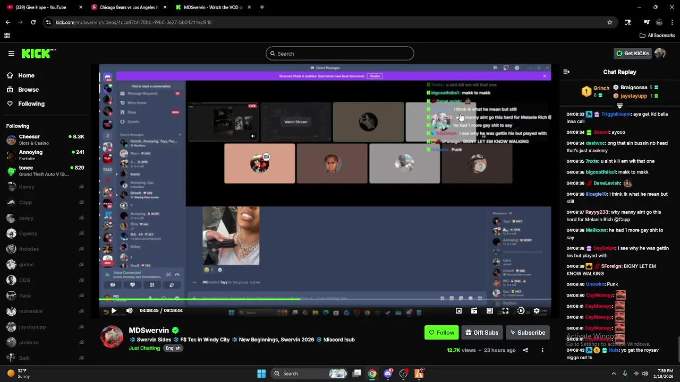
Task: Open Cheesur's live channel
Action: click(45, 140)
